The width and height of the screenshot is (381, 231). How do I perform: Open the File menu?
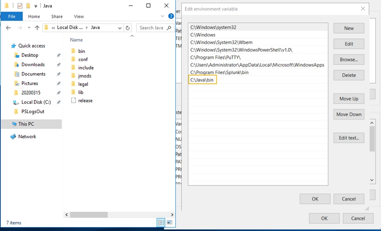11,17
